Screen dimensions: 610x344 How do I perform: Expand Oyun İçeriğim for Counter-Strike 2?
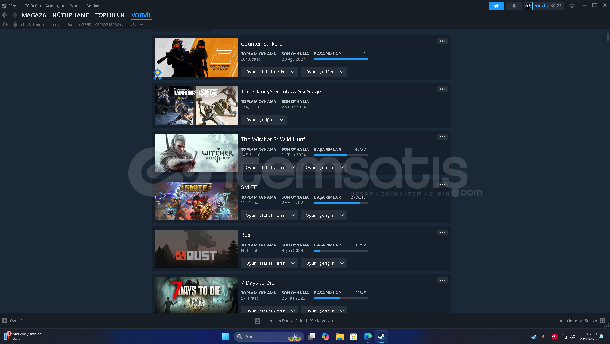[324, 72]
